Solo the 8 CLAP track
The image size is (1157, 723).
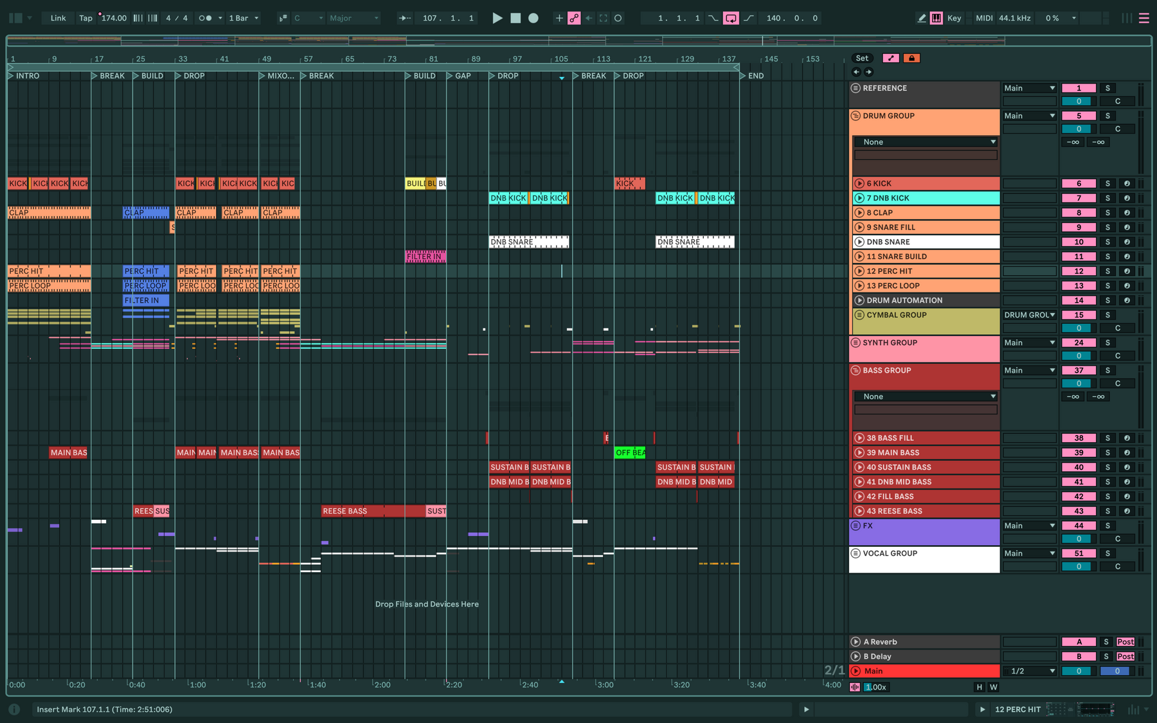coord(1108,213)
